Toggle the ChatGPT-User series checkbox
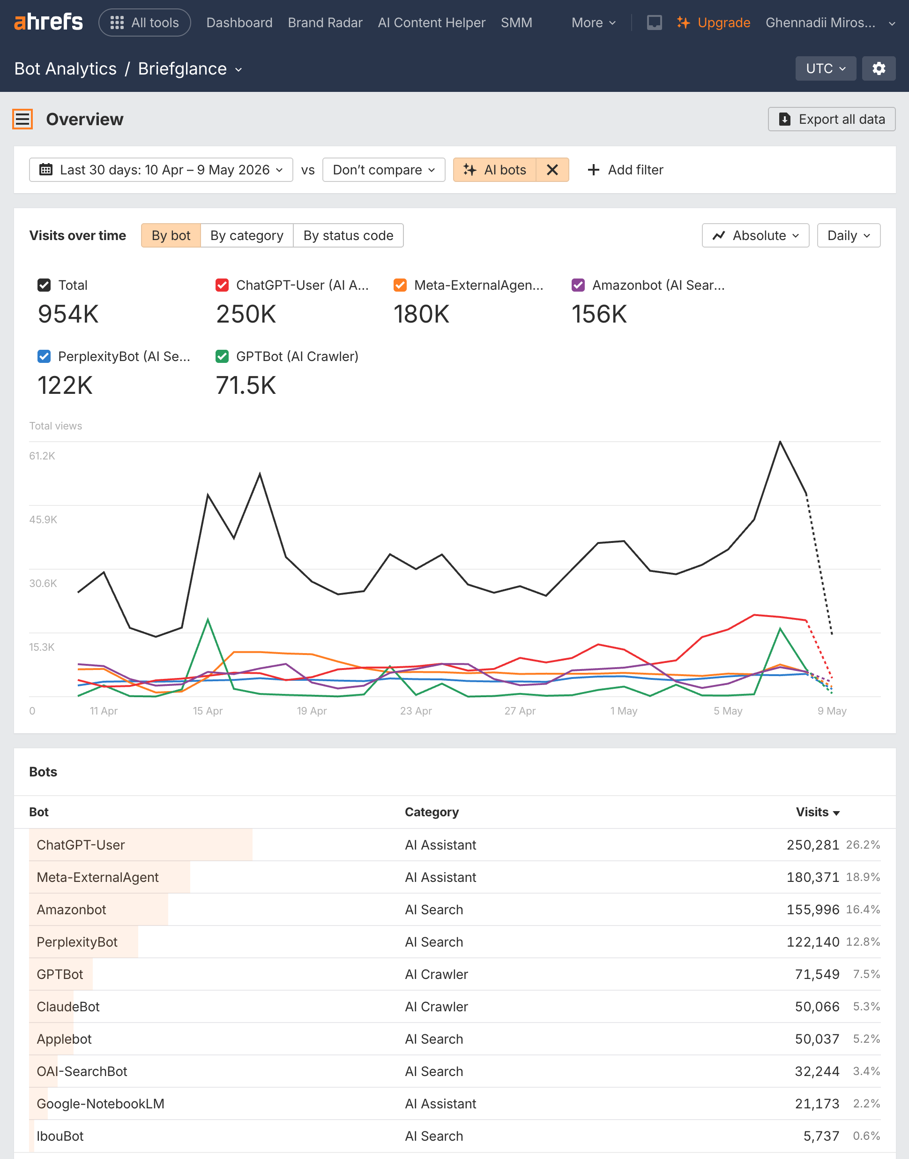Image resolution: width=909 pixels, height=1159 pixels. tap(222, 286)
